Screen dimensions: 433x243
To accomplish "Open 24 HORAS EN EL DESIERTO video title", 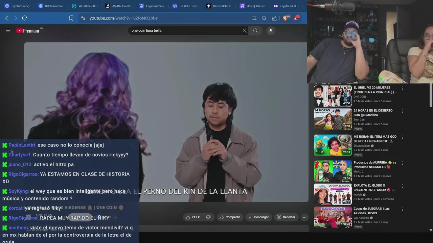I will tap(373, 113).
